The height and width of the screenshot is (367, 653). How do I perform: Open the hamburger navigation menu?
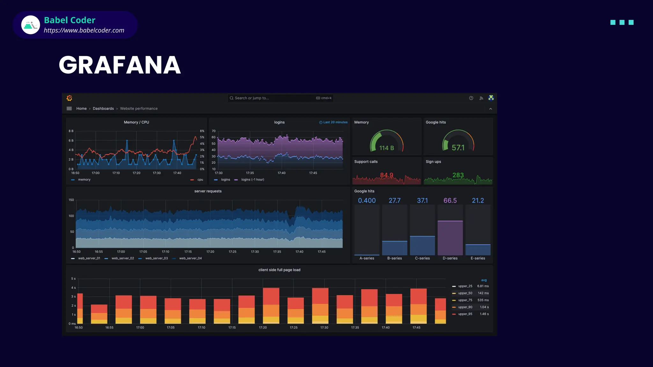[x=69, y=109]
